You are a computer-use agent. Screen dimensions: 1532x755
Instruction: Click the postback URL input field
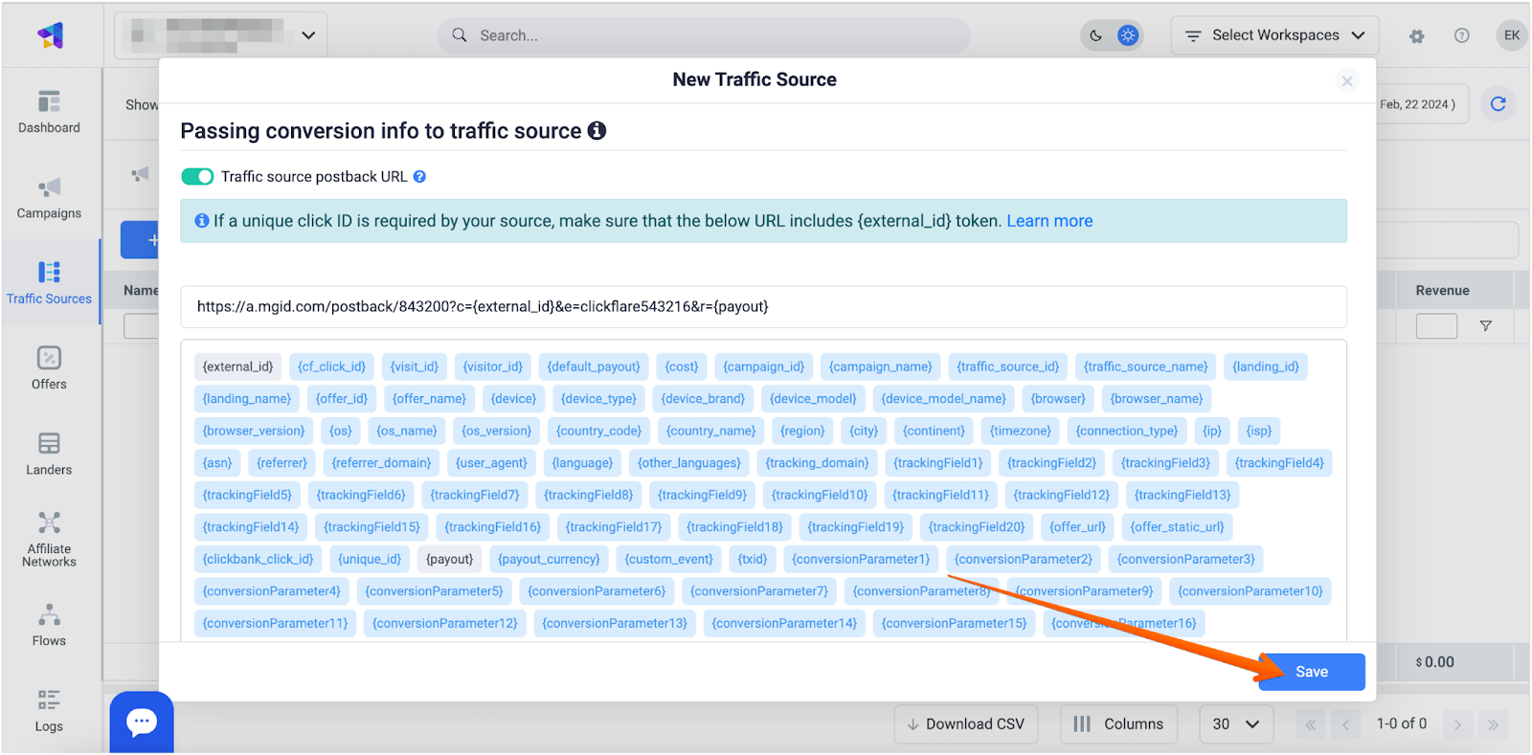pos(763,307)
